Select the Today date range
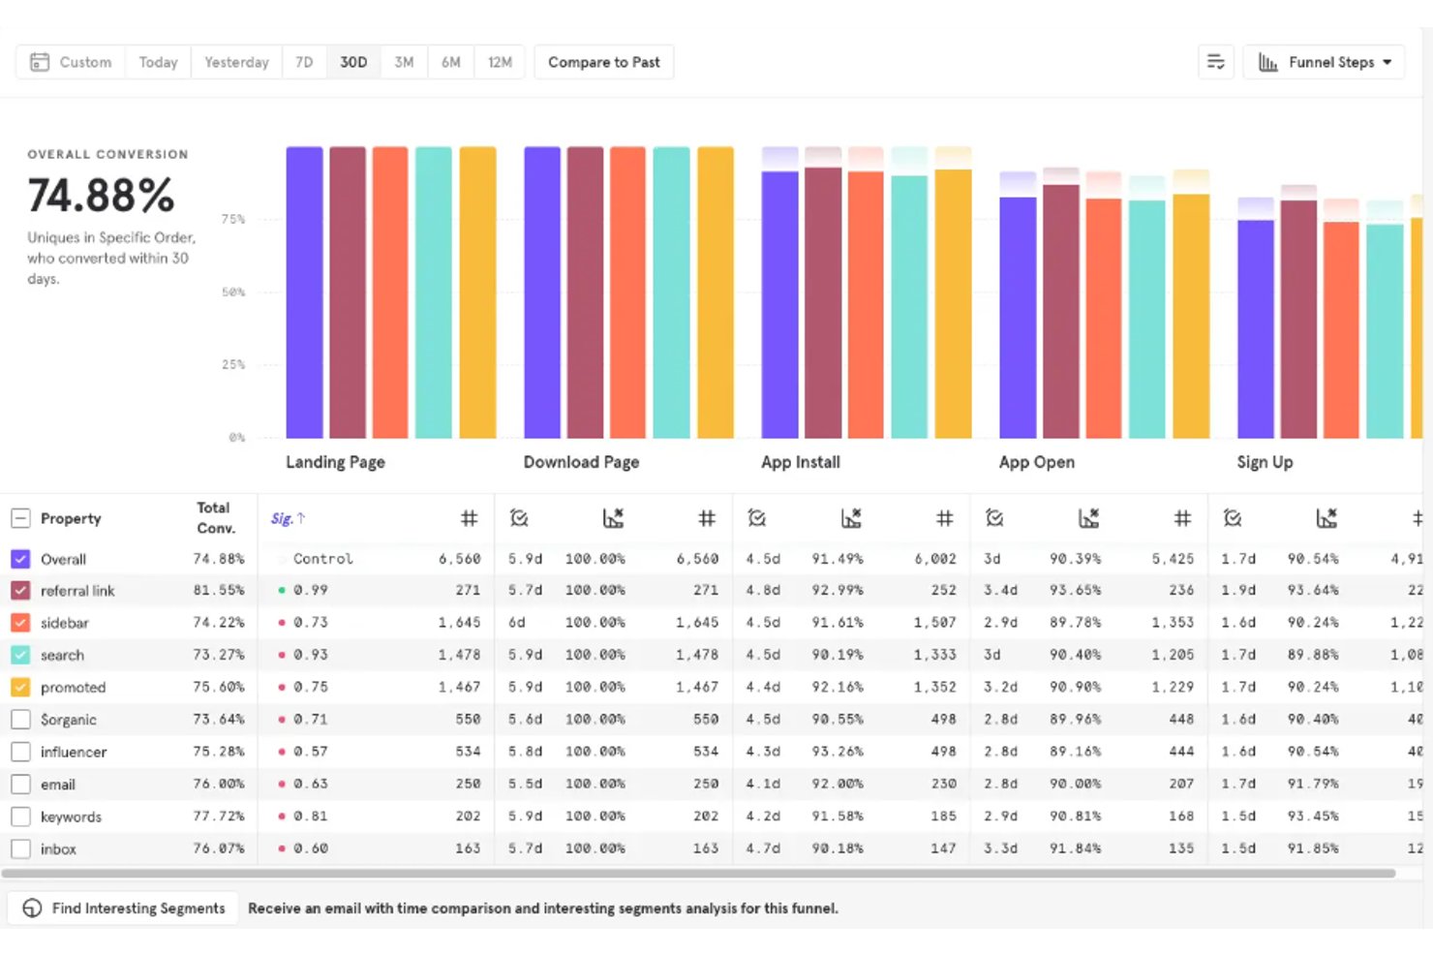Screen dimensions: 1433x956 tap(158, 62)
